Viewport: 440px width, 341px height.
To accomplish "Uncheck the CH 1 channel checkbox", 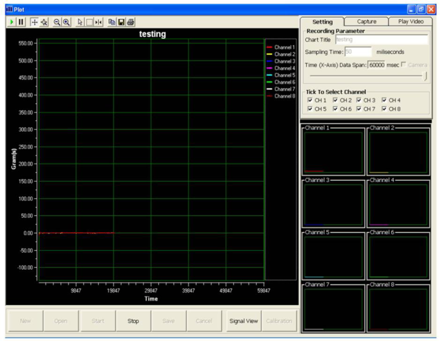I will click(310, 101).
